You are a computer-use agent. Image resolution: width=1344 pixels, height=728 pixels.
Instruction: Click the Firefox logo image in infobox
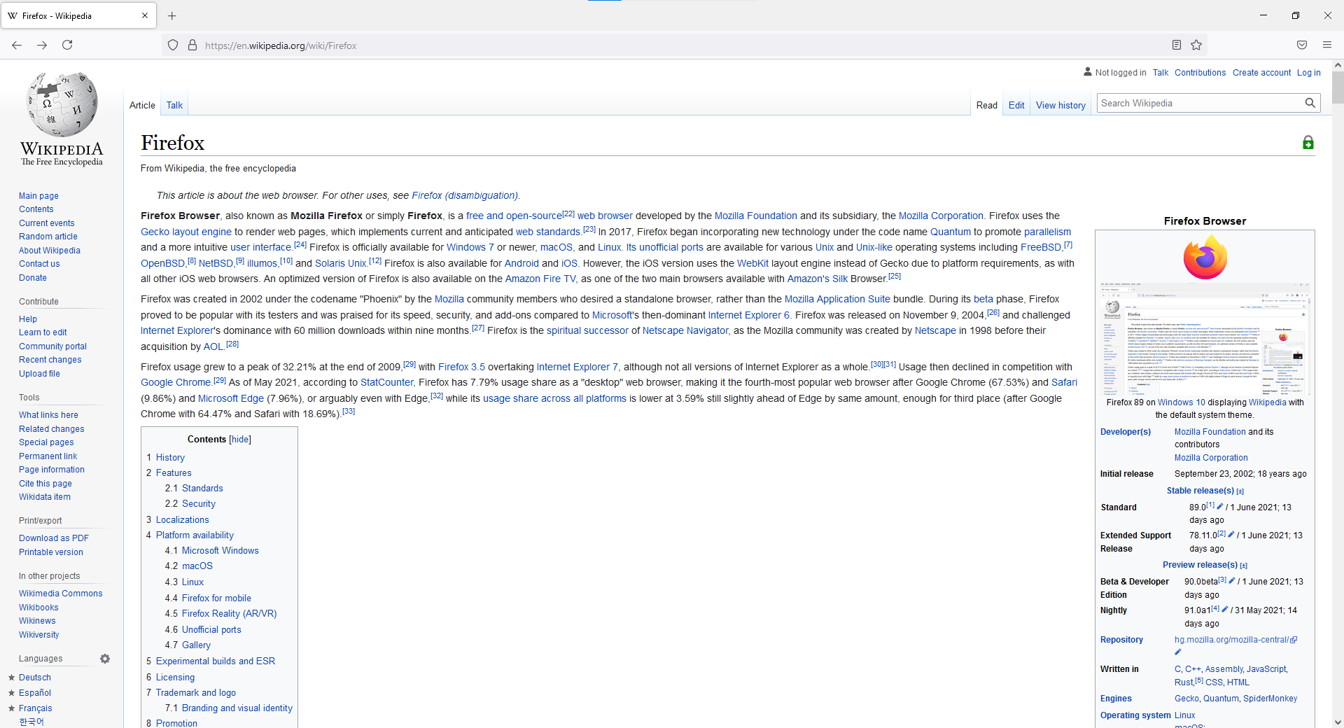pyautogui.click(x=1205, y=257)
